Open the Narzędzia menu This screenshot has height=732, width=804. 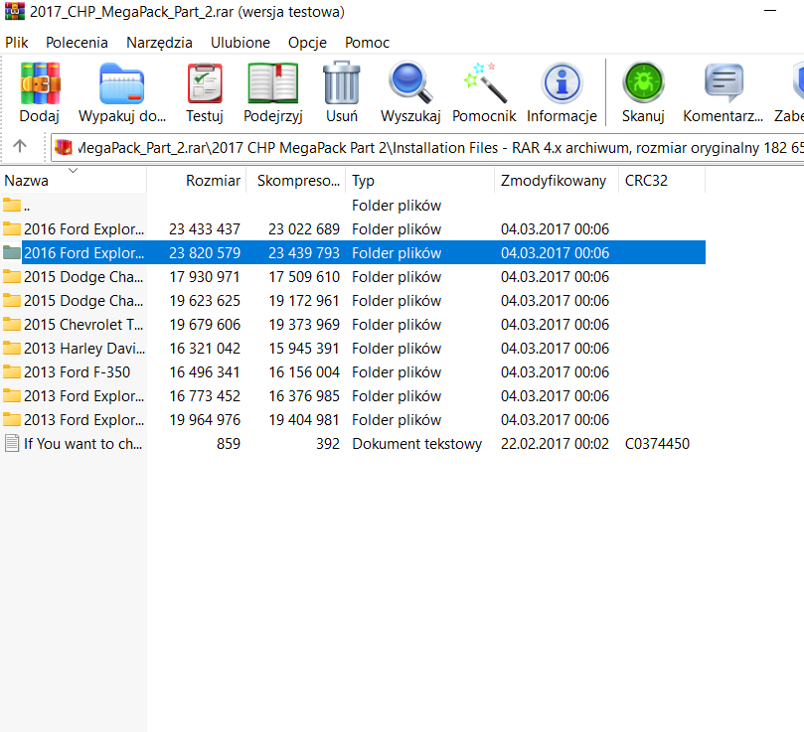[159, 43]
